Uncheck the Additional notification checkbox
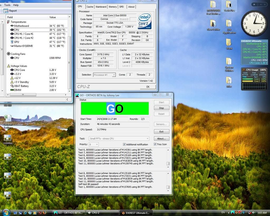 click(x=124, y=145)
